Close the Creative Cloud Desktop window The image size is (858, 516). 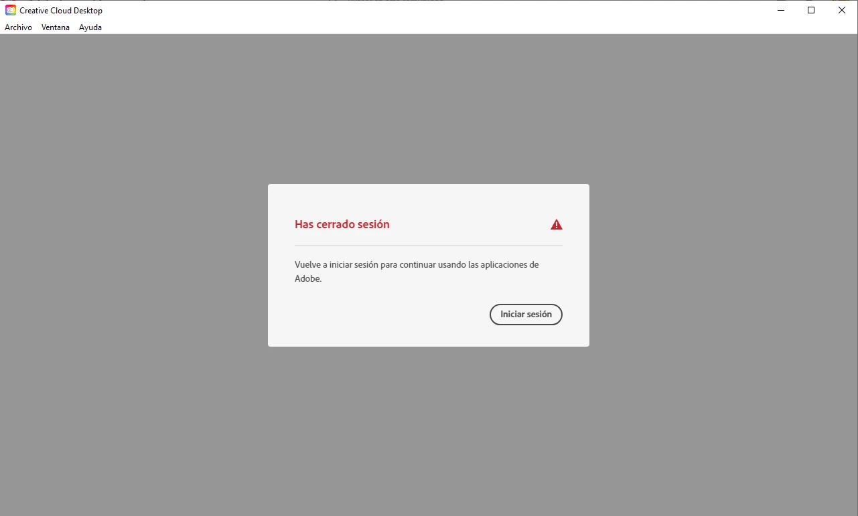click(x=842, y=10)
